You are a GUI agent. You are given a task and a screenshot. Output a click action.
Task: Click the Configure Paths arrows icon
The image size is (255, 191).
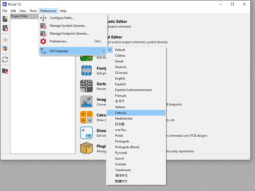click(x=43, y=18)
